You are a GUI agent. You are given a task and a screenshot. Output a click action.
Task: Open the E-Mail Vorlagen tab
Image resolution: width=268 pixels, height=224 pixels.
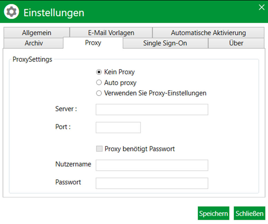pyautogui.click(x=111, y=33)
